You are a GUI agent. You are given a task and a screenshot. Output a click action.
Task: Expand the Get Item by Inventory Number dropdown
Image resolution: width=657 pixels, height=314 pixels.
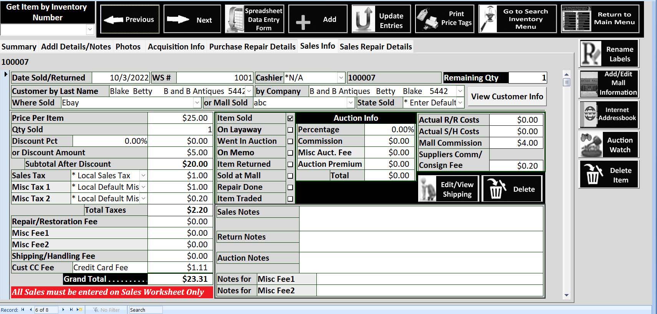(90, 30)
